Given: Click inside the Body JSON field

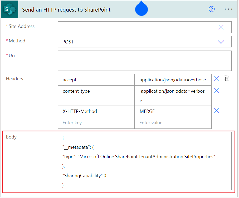Looking at the screenshot, I should (144, 161).
